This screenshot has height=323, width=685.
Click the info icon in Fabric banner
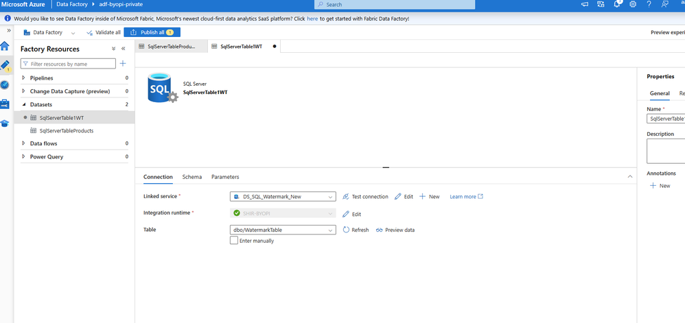(8, 19)
